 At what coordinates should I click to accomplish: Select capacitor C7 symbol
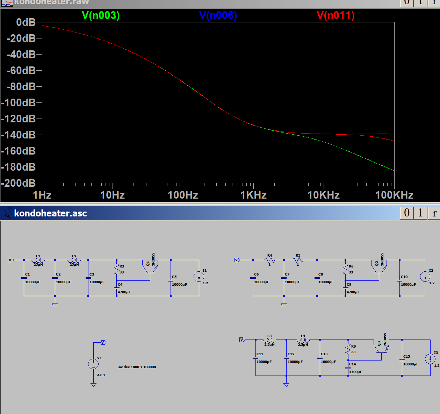click(284, 278)
